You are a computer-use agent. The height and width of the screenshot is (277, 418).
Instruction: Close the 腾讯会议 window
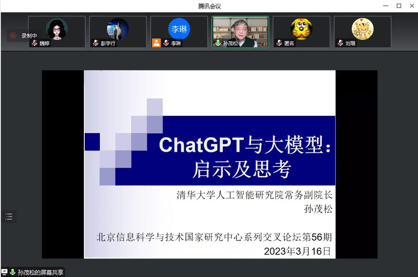point(412,6)
